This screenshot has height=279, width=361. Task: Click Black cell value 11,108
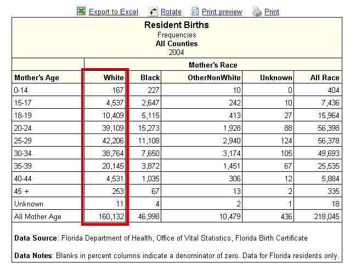pyautogui.click(x=149, y=141)
